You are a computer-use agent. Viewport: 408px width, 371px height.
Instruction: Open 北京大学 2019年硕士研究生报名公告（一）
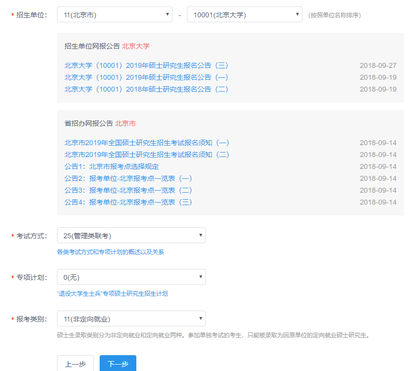(146, 77)
